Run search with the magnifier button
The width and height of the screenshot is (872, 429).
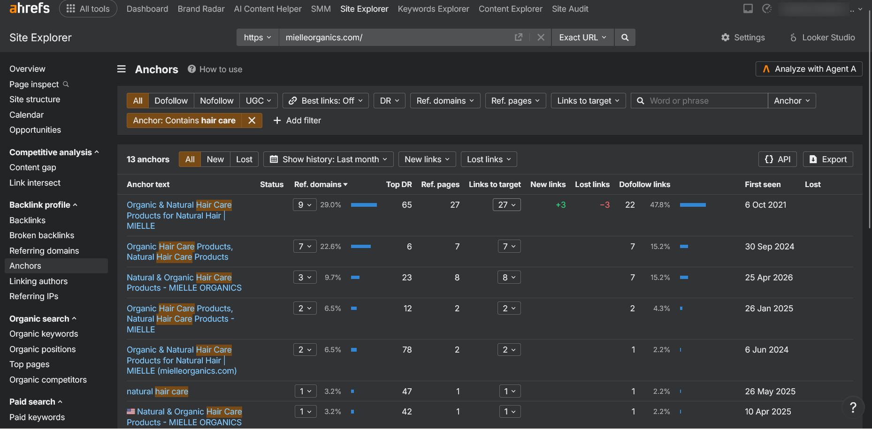pos(625,37)
